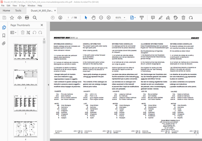Open the Bookmarks sidebar panel
The image size is (202, 141).
[4, 36]
